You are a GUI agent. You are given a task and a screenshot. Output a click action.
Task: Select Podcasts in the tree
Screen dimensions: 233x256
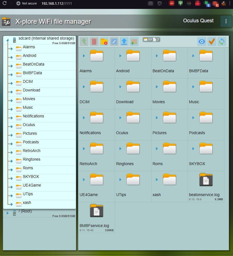tap(31, 142)
